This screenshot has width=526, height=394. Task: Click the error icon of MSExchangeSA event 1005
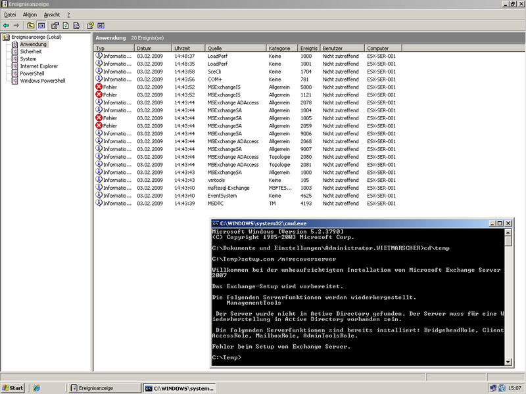pyautogui.click(x=99, y=118)
